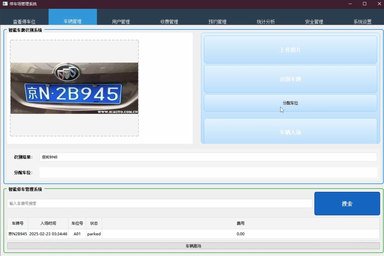Click the 车位号 column header

[77, 223]
